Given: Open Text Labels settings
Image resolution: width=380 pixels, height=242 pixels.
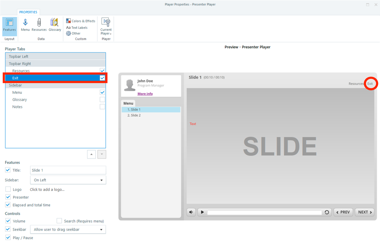Looking at the screenshot, I should (x=77, y=28).
